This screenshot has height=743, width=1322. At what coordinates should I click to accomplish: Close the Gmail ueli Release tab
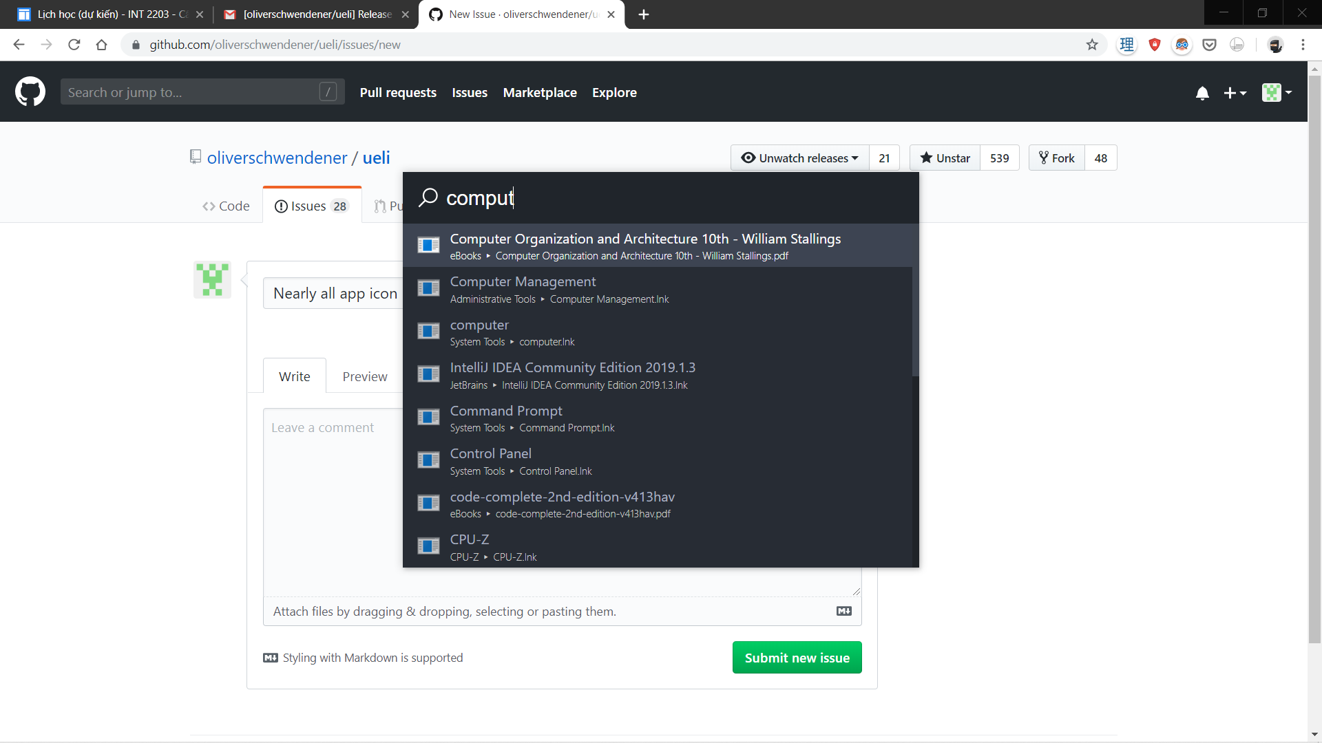pos(406,14)
